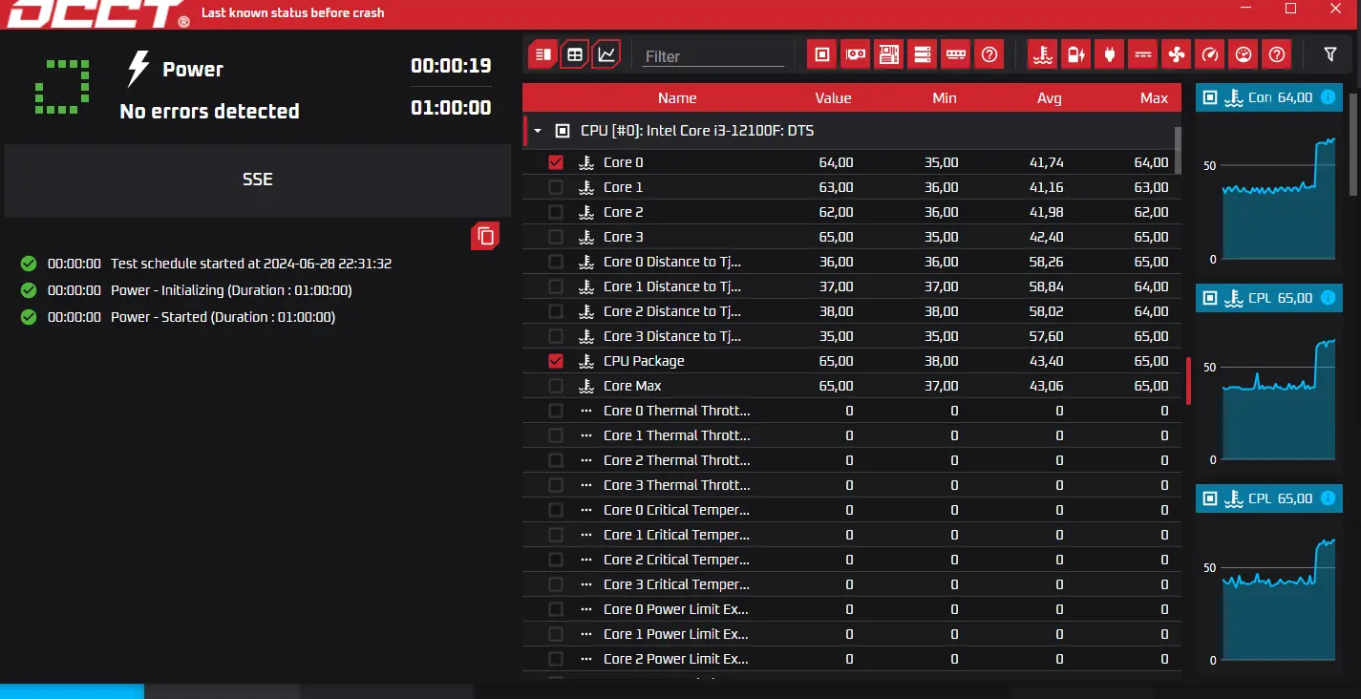Show battery sensors using the battery icon
This screenshot has height=699, width=1361.
click(1076, 54)
